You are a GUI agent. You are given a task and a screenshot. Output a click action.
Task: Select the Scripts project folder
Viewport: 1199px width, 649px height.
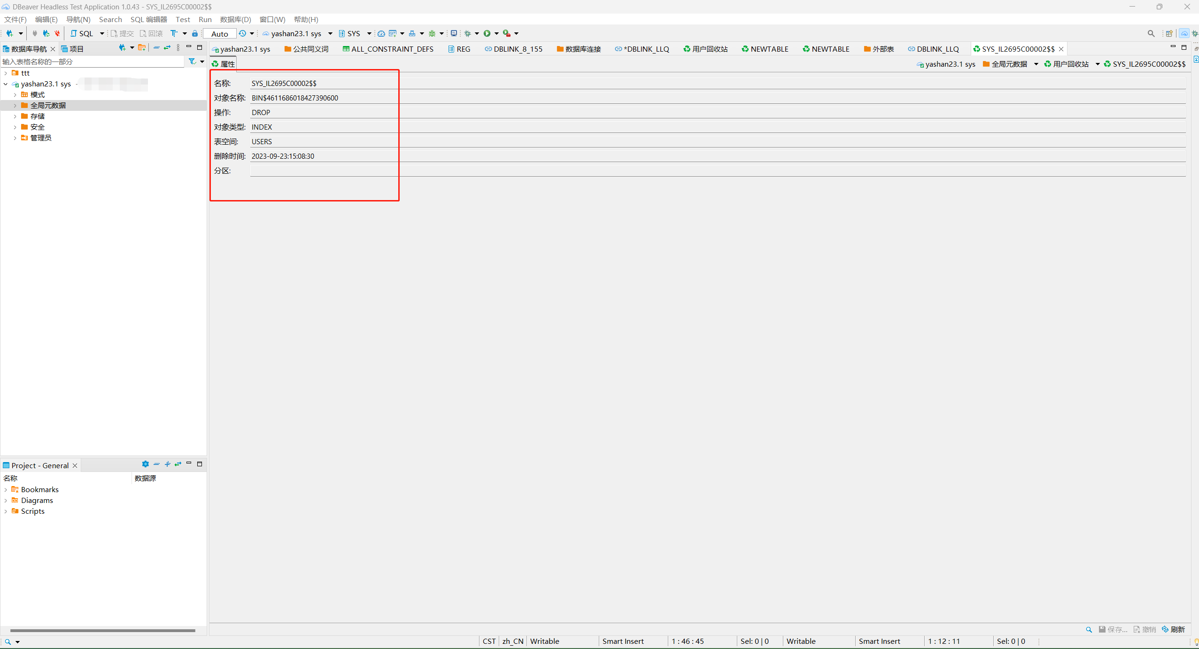tap(28, 511)
